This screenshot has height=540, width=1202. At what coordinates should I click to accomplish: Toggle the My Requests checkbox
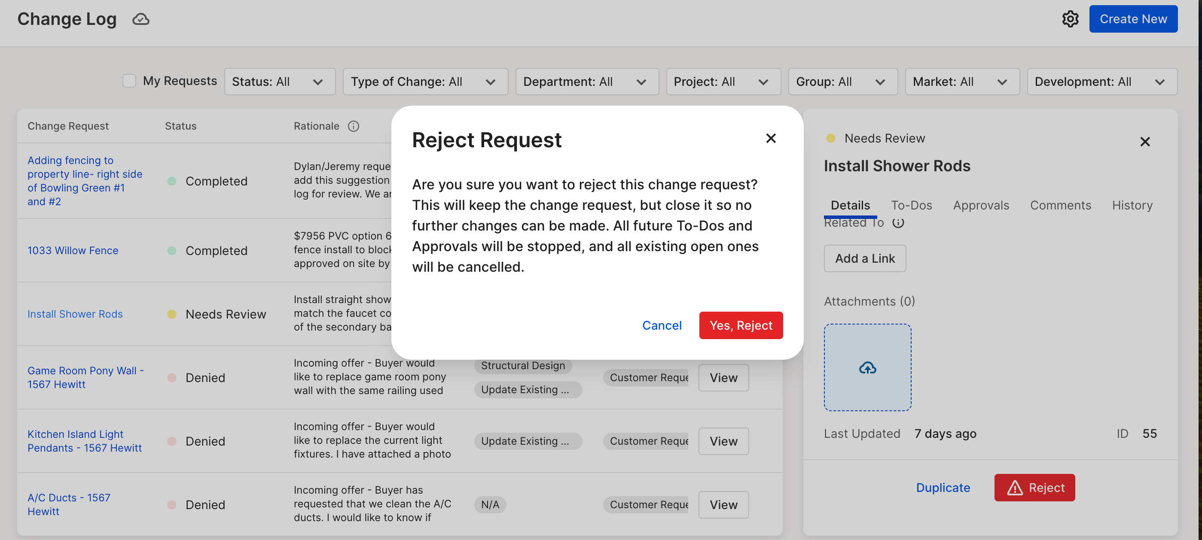(x=129, y=81)
